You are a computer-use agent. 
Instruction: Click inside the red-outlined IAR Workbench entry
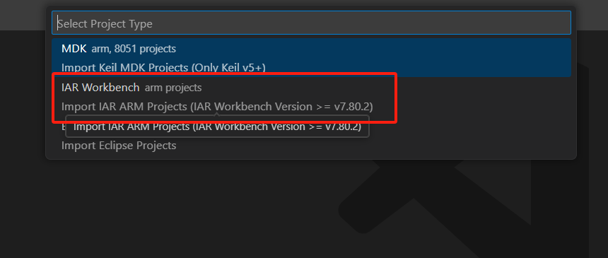pos(225,98)
